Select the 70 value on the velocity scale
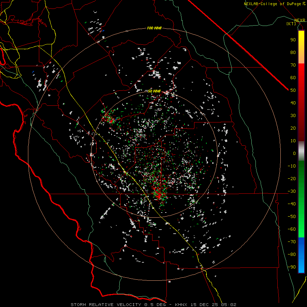 (x=293, y=65)
